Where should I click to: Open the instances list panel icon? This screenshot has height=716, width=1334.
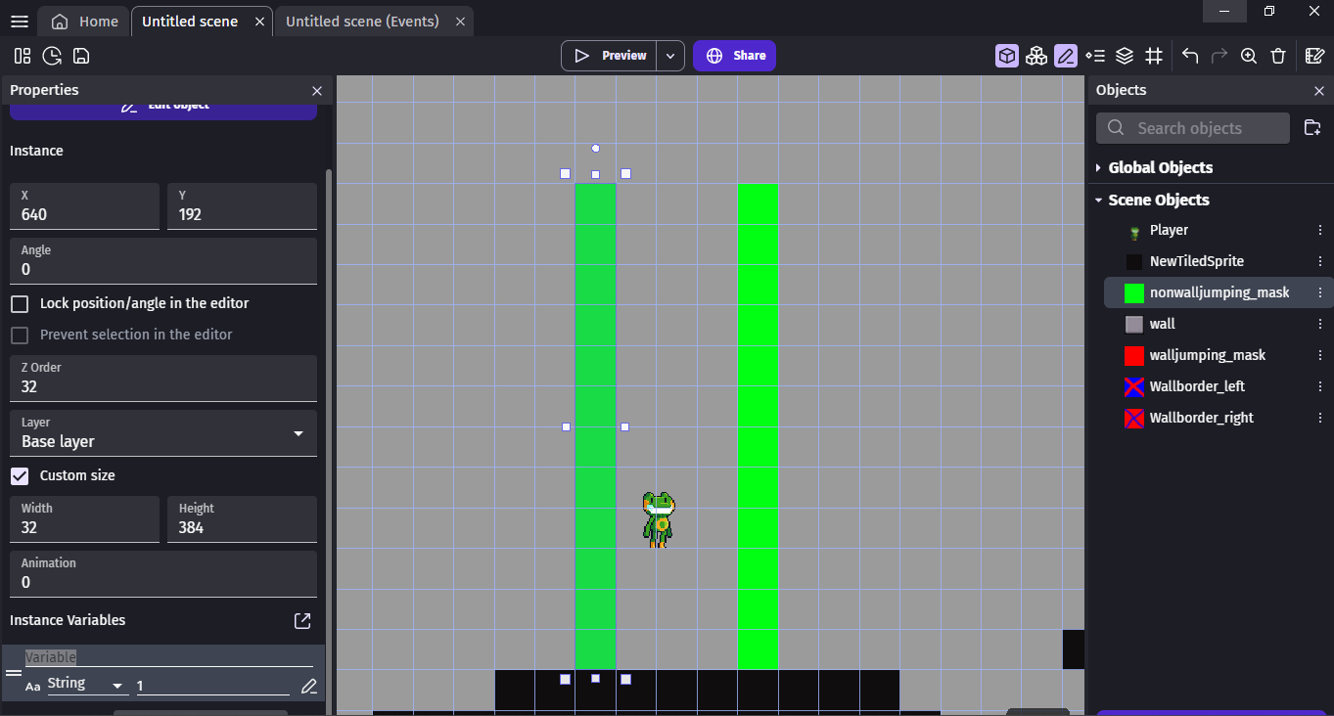click(1095, 56)
